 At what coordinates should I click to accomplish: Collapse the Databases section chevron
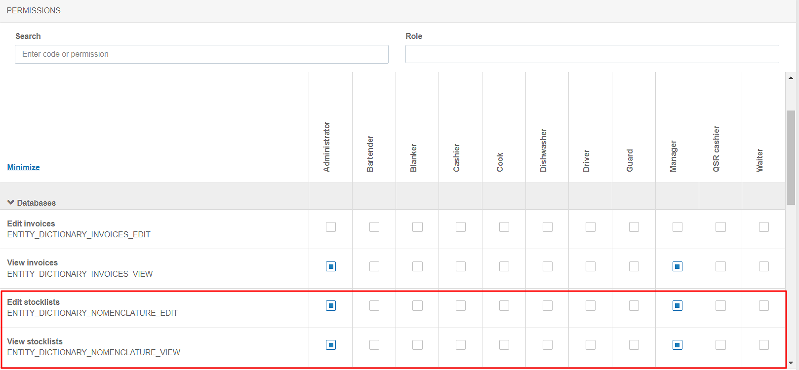point(11,202)
